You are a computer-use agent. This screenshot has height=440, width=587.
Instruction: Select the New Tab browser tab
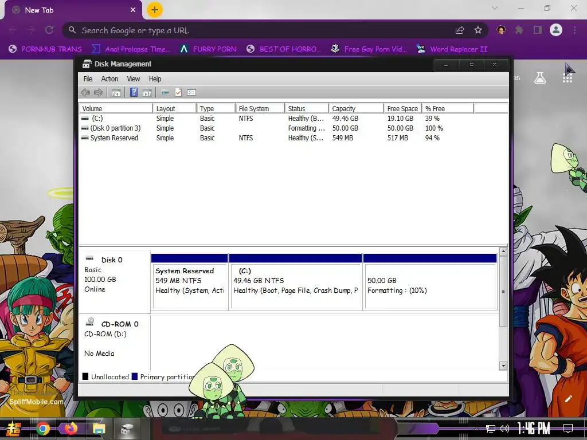click(73, 10)
